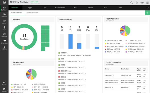150x93 pixels.
Task: Open End User in the sidebar
Action: coord(4,48)
